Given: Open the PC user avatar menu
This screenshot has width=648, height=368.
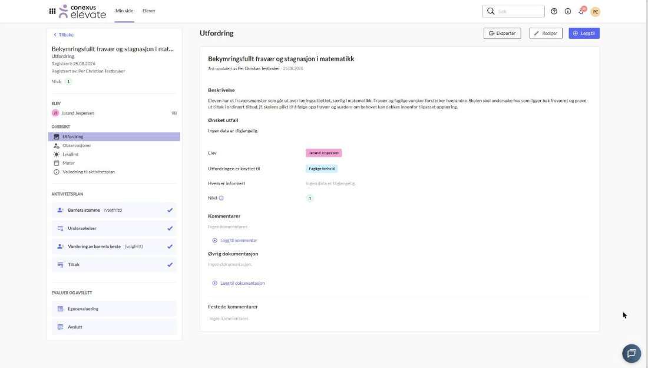Looking at the screenshot, I should point(596,12).
